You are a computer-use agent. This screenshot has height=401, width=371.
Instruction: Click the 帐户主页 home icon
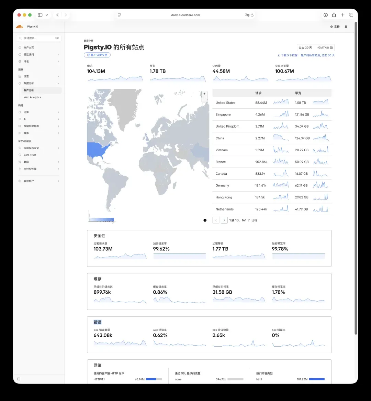click(20, 47)
